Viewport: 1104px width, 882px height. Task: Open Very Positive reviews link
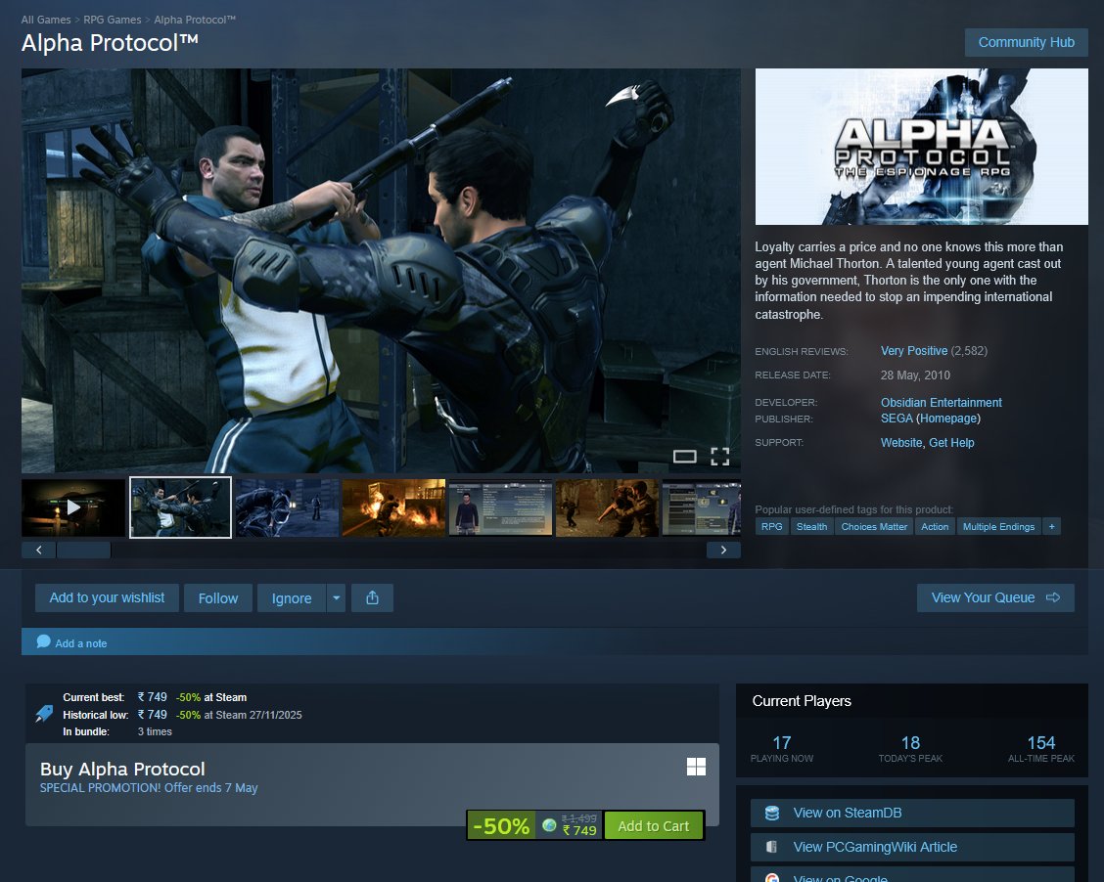coord(914,350)
